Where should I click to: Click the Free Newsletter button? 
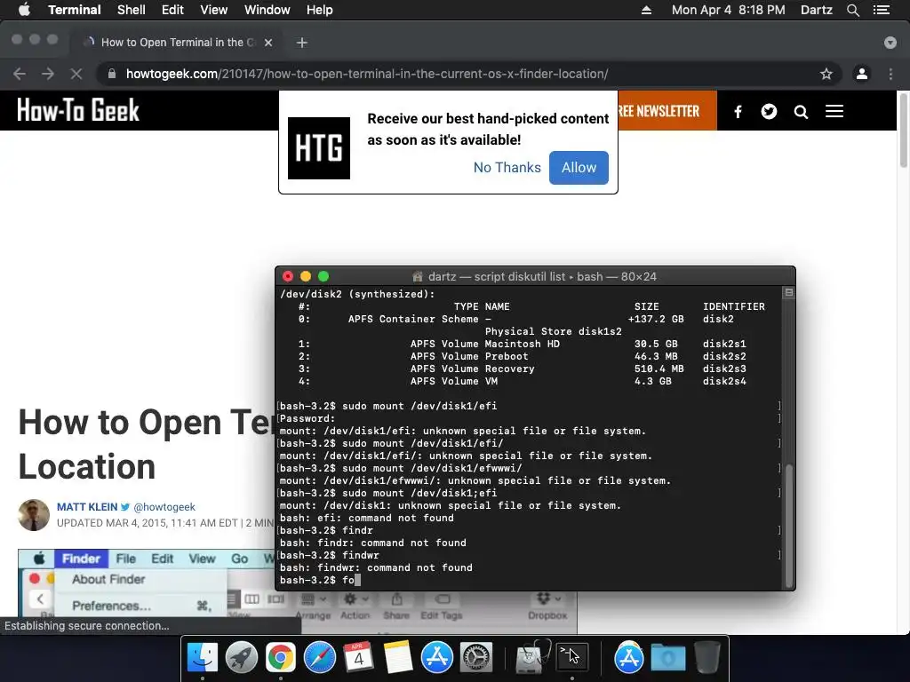tap(667, 111)
